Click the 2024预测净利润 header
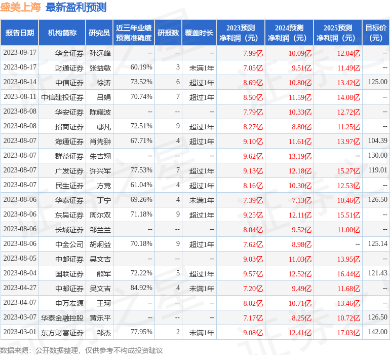 pos(289,32)
